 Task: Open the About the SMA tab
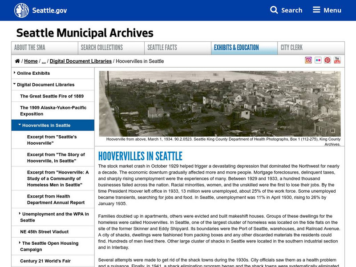click(x=45, y=48)
